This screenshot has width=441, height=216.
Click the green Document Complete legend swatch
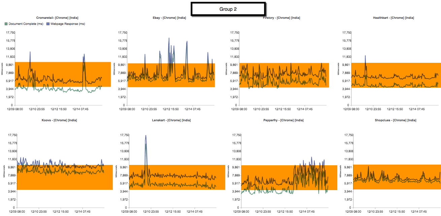tap(6, 24)
